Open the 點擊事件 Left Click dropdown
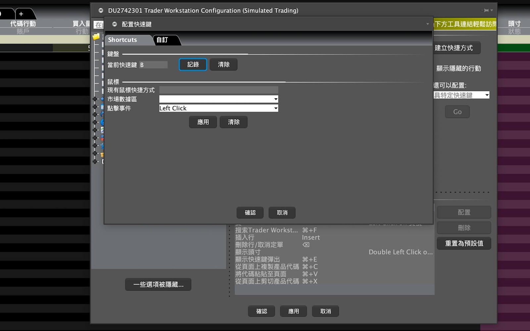The width and height of the screenshot is (530, 331). (x=219, y=108)
